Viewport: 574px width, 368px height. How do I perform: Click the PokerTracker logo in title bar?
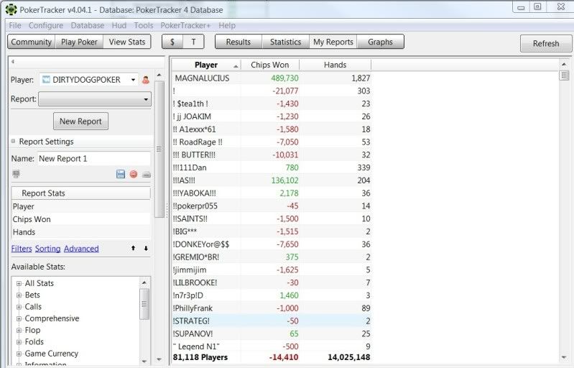point(11,9)
